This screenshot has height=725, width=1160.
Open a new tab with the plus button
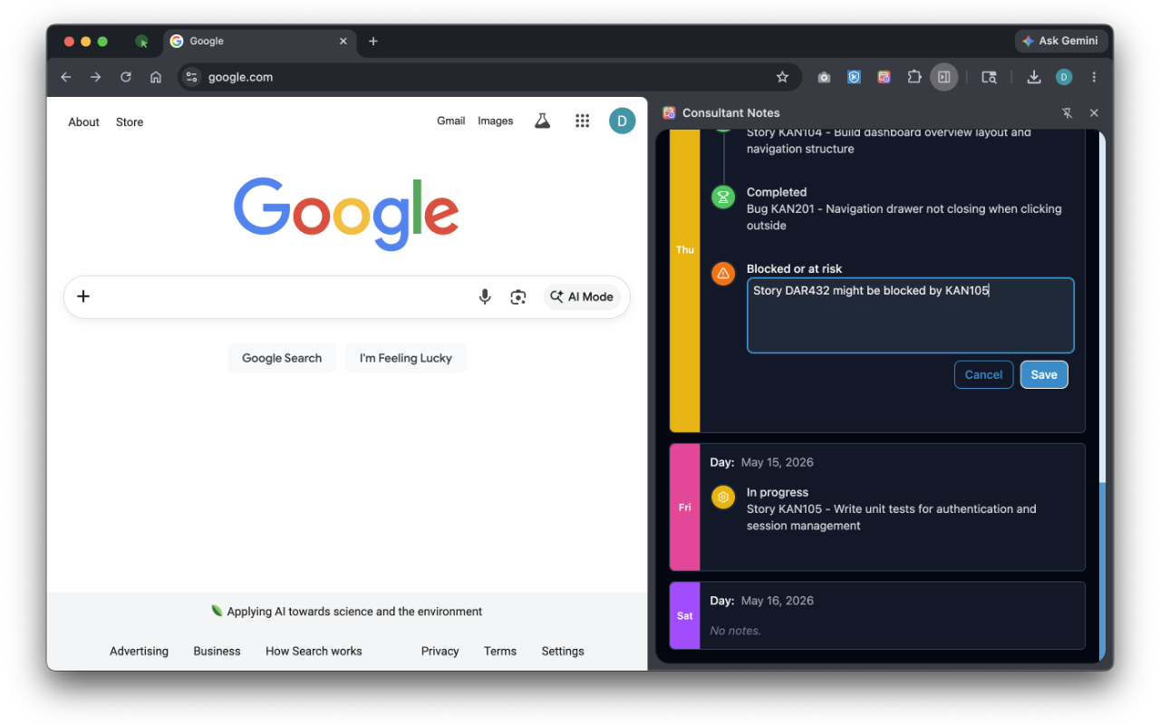click(x=373, y=41)
